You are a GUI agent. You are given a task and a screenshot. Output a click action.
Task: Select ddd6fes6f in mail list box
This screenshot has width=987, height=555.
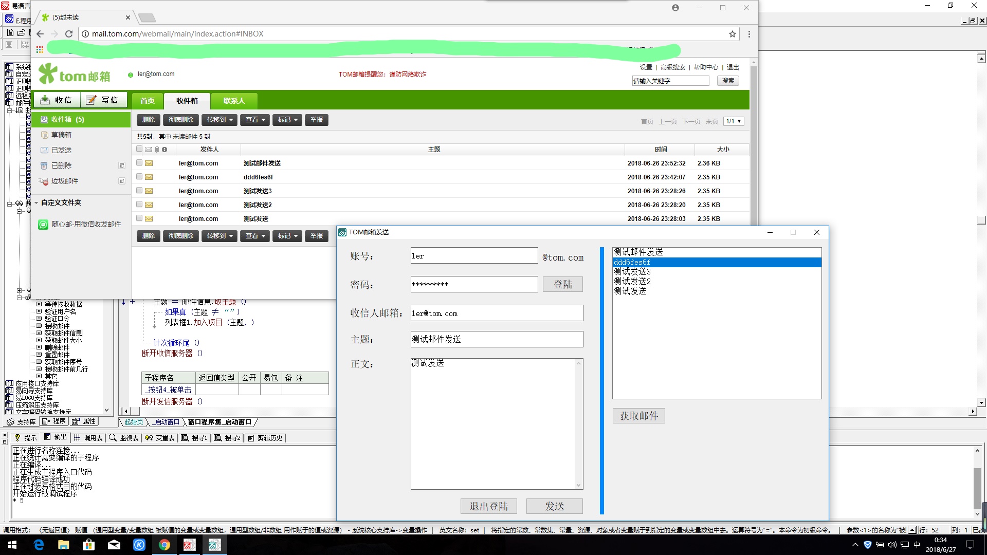click(x=717, y=262)
